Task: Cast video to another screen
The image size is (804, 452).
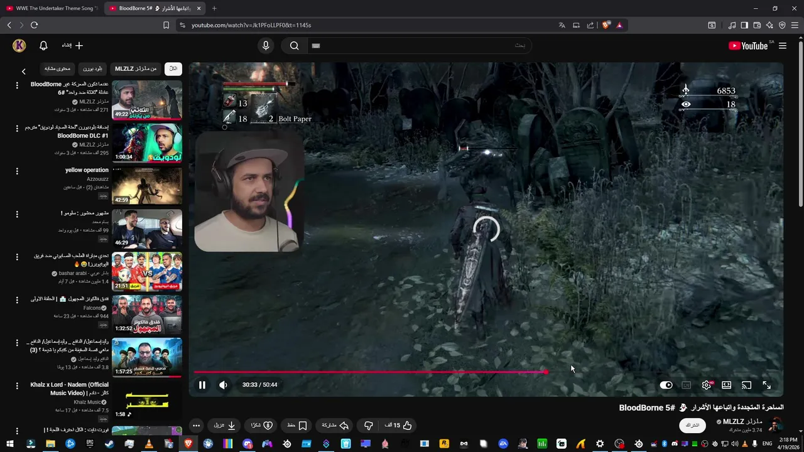Action: 746,385
